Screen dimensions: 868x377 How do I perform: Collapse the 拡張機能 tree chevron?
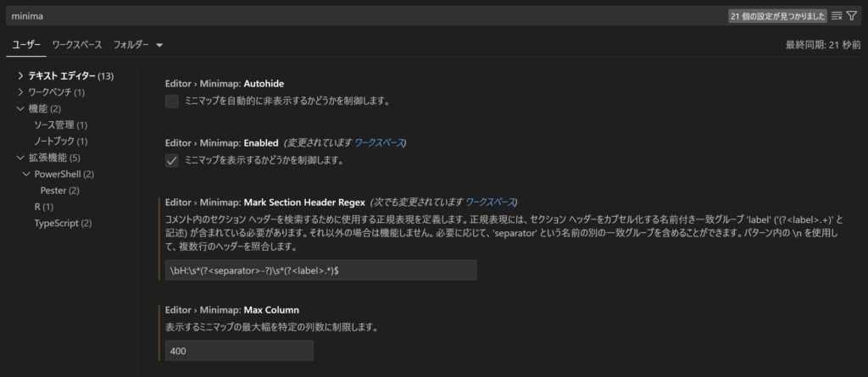pos(21,158)
